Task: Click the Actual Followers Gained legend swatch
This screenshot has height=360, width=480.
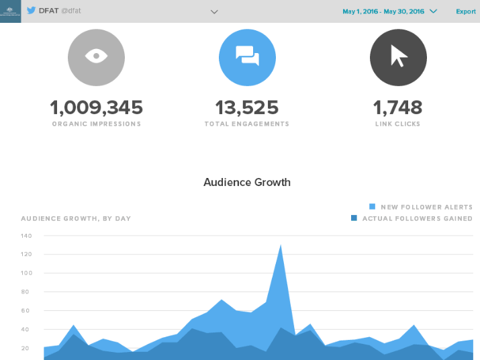Action: coord(354,218)
